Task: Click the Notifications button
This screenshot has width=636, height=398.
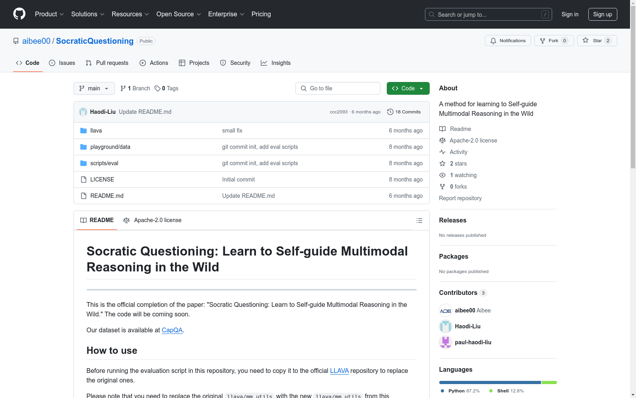Action: click(x=508, y=41)
